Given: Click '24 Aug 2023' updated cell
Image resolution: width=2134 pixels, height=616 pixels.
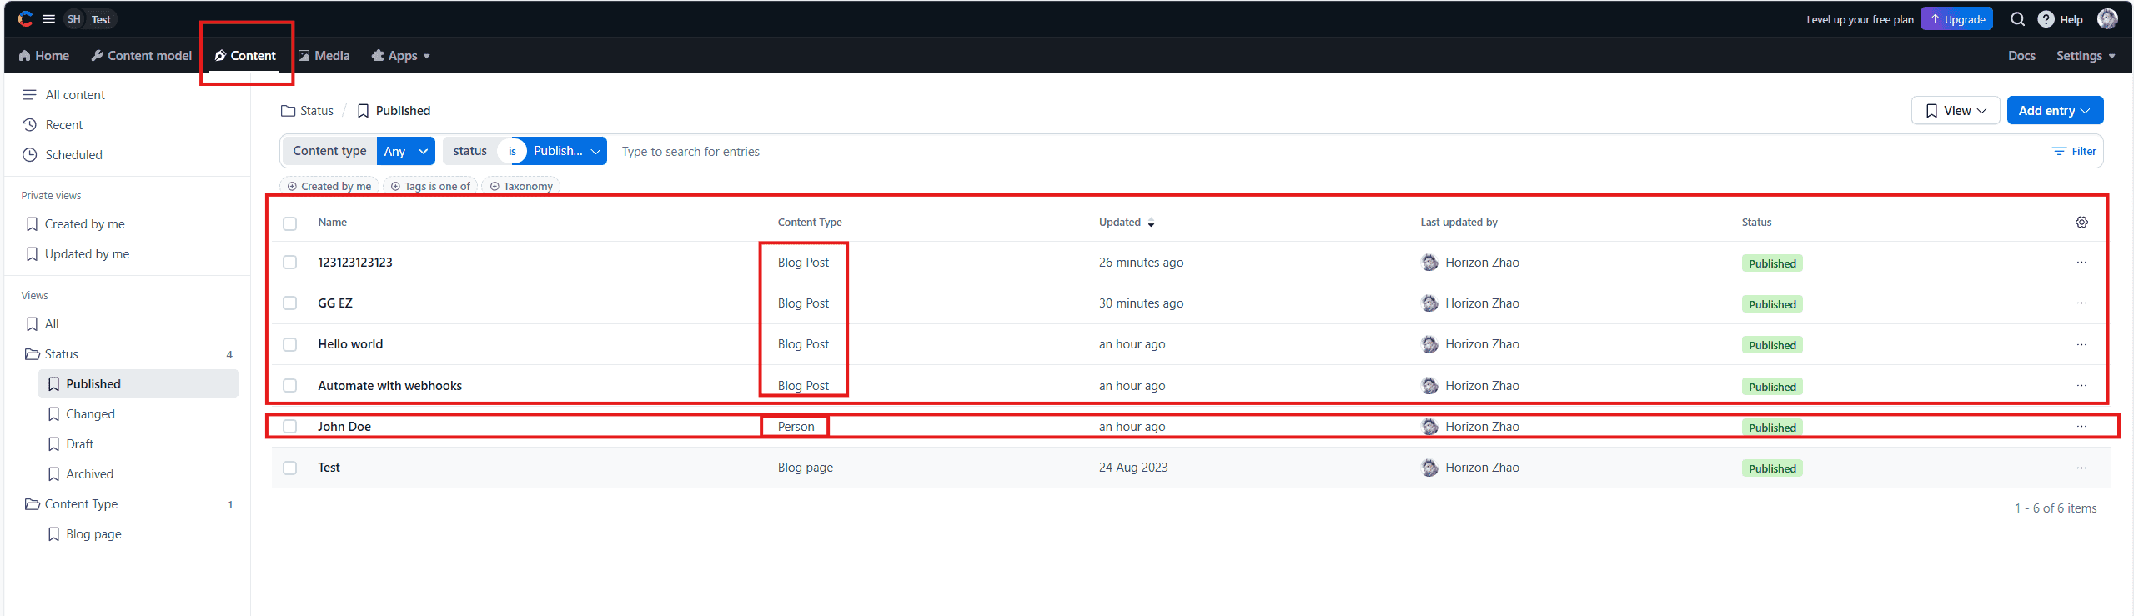Looking at the screenshot, I should pyautogui.click(x=1132, y=468).
